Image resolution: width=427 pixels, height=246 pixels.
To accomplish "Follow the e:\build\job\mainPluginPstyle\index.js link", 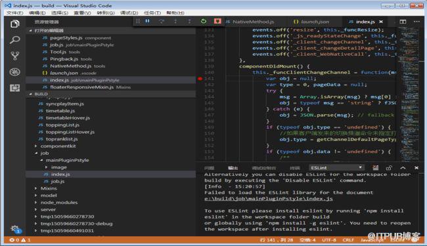I will click(x=269, y=199).
